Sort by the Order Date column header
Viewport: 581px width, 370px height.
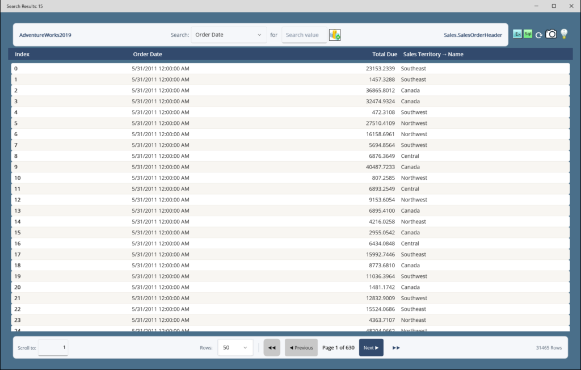point(148,54)
